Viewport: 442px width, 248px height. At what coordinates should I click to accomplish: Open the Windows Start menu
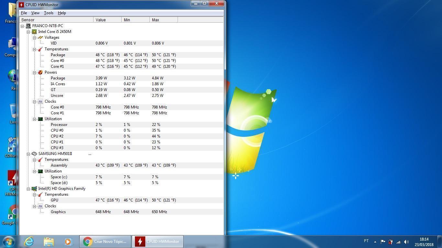[9, 242]
